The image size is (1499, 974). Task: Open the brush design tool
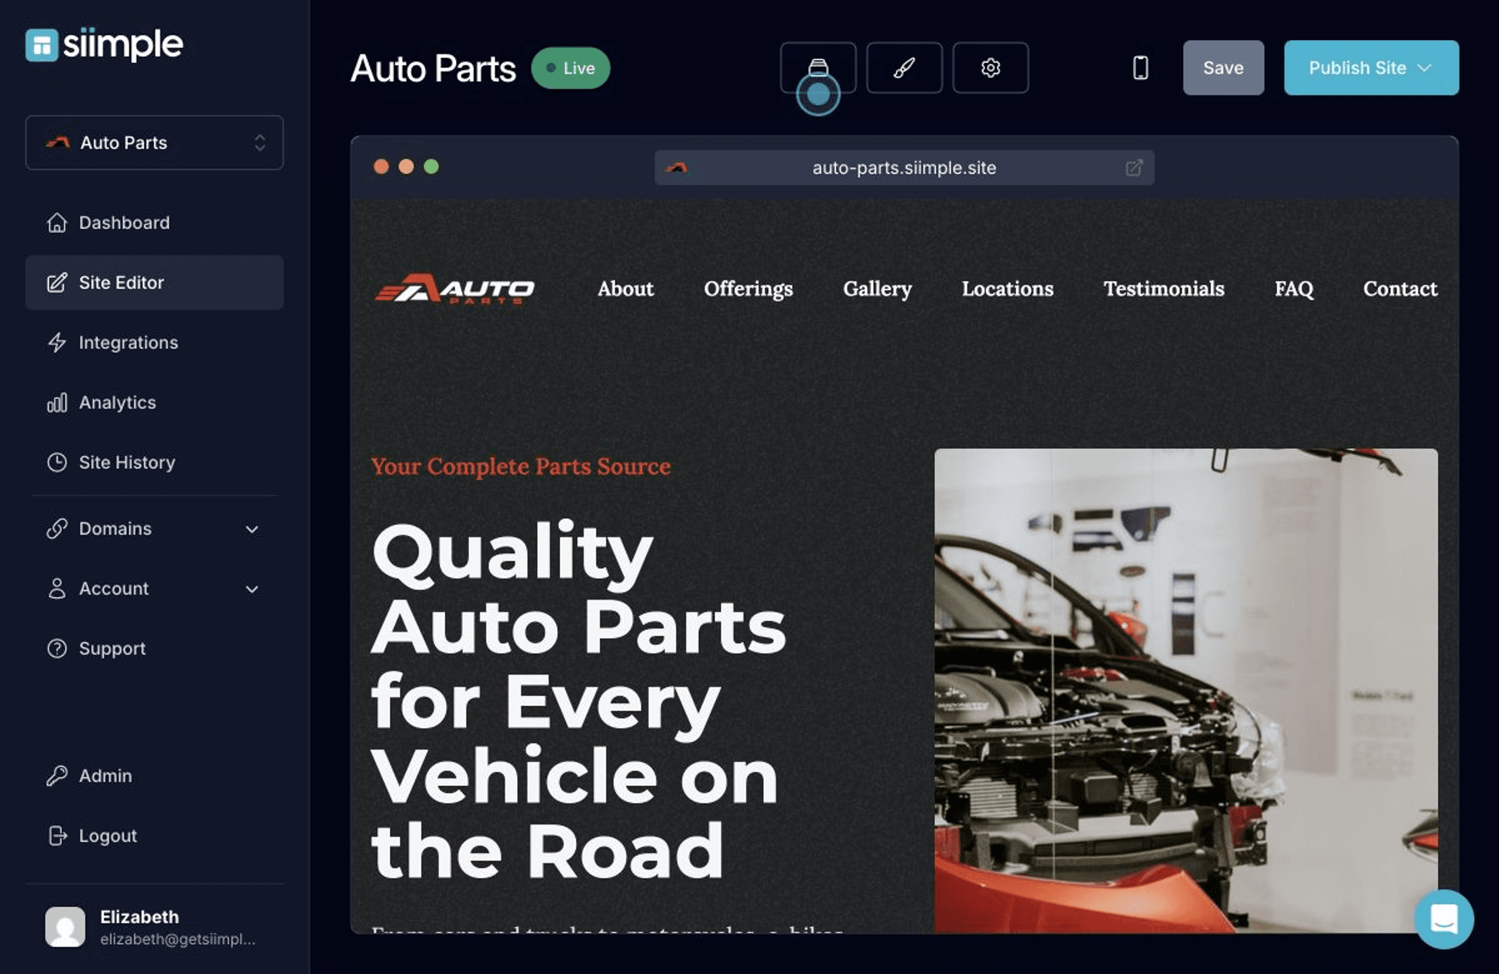904,67
